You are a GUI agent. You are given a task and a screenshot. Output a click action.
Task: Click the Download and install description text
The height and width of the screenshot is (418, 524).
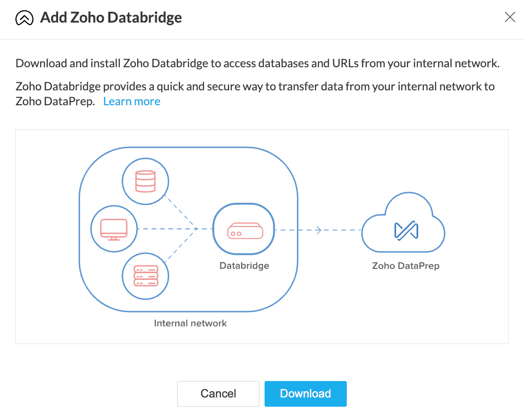click(x=257, y=63)
